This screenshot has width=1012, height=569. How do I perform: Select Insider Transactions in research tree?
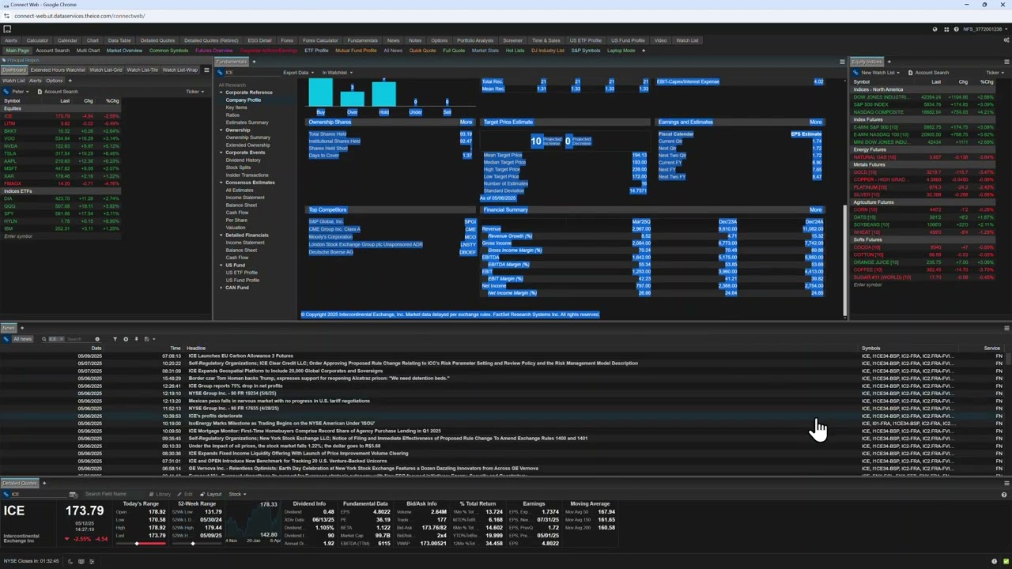click(x=247, y=175)
